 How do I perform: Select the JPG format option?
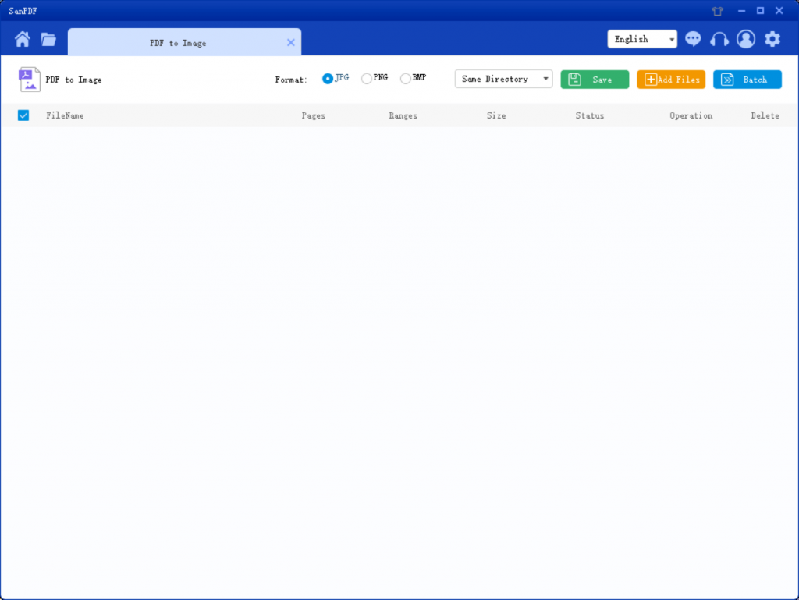click(328, 79)
